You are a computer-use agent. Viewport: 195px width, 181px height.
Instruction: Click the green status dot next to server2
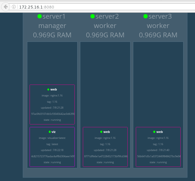pyautogui.click(x=92, y=16)
